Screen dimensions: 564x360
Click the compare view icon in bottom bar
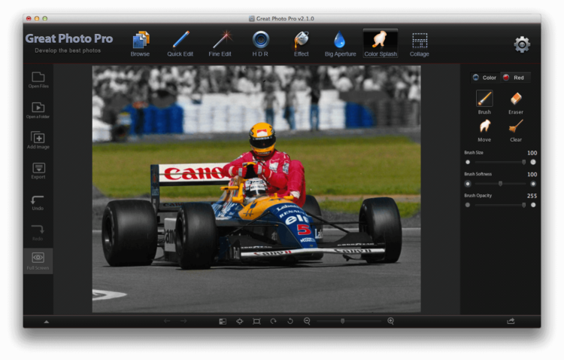[x=223, y=322]
